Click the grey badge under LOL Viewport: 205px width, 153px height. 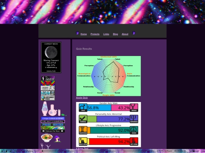48,88
